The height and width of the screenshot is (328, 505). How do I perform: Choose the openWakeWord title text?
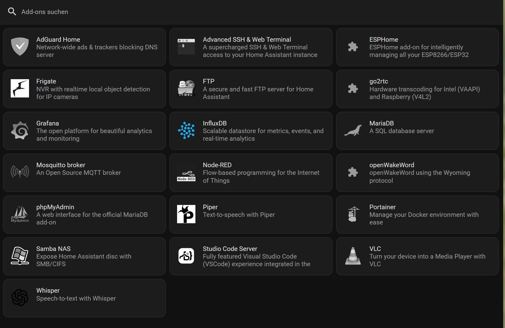392,165
